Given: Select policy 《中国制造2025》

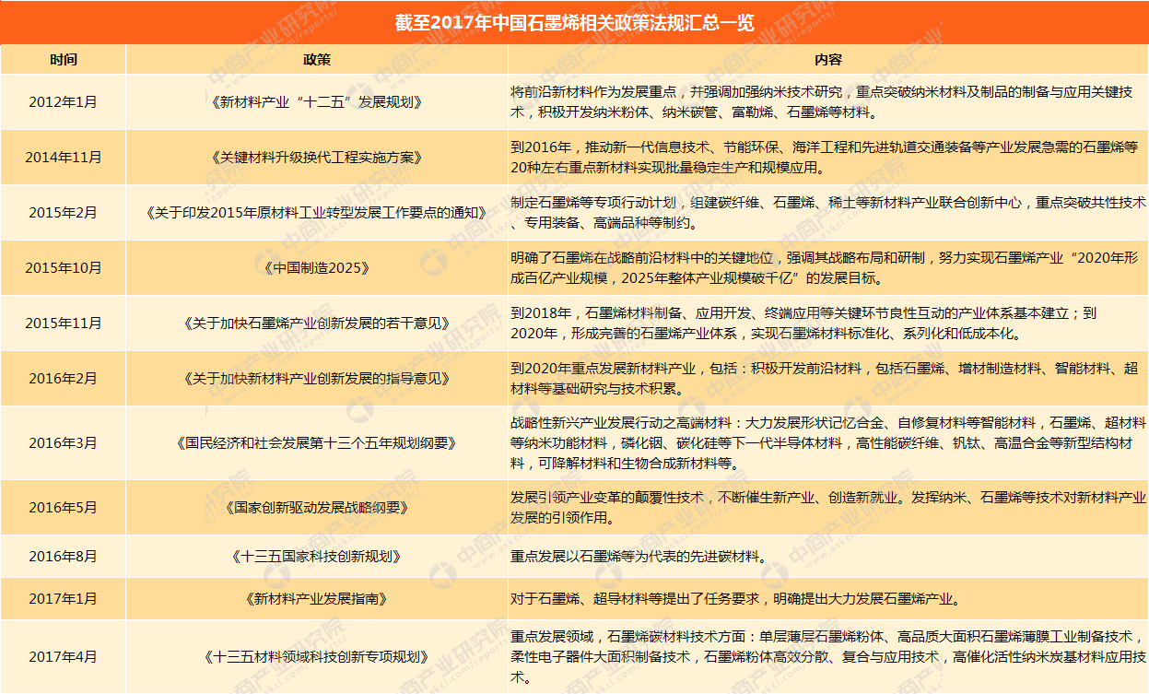Looking at the screenshot, I should coord(316,268).
